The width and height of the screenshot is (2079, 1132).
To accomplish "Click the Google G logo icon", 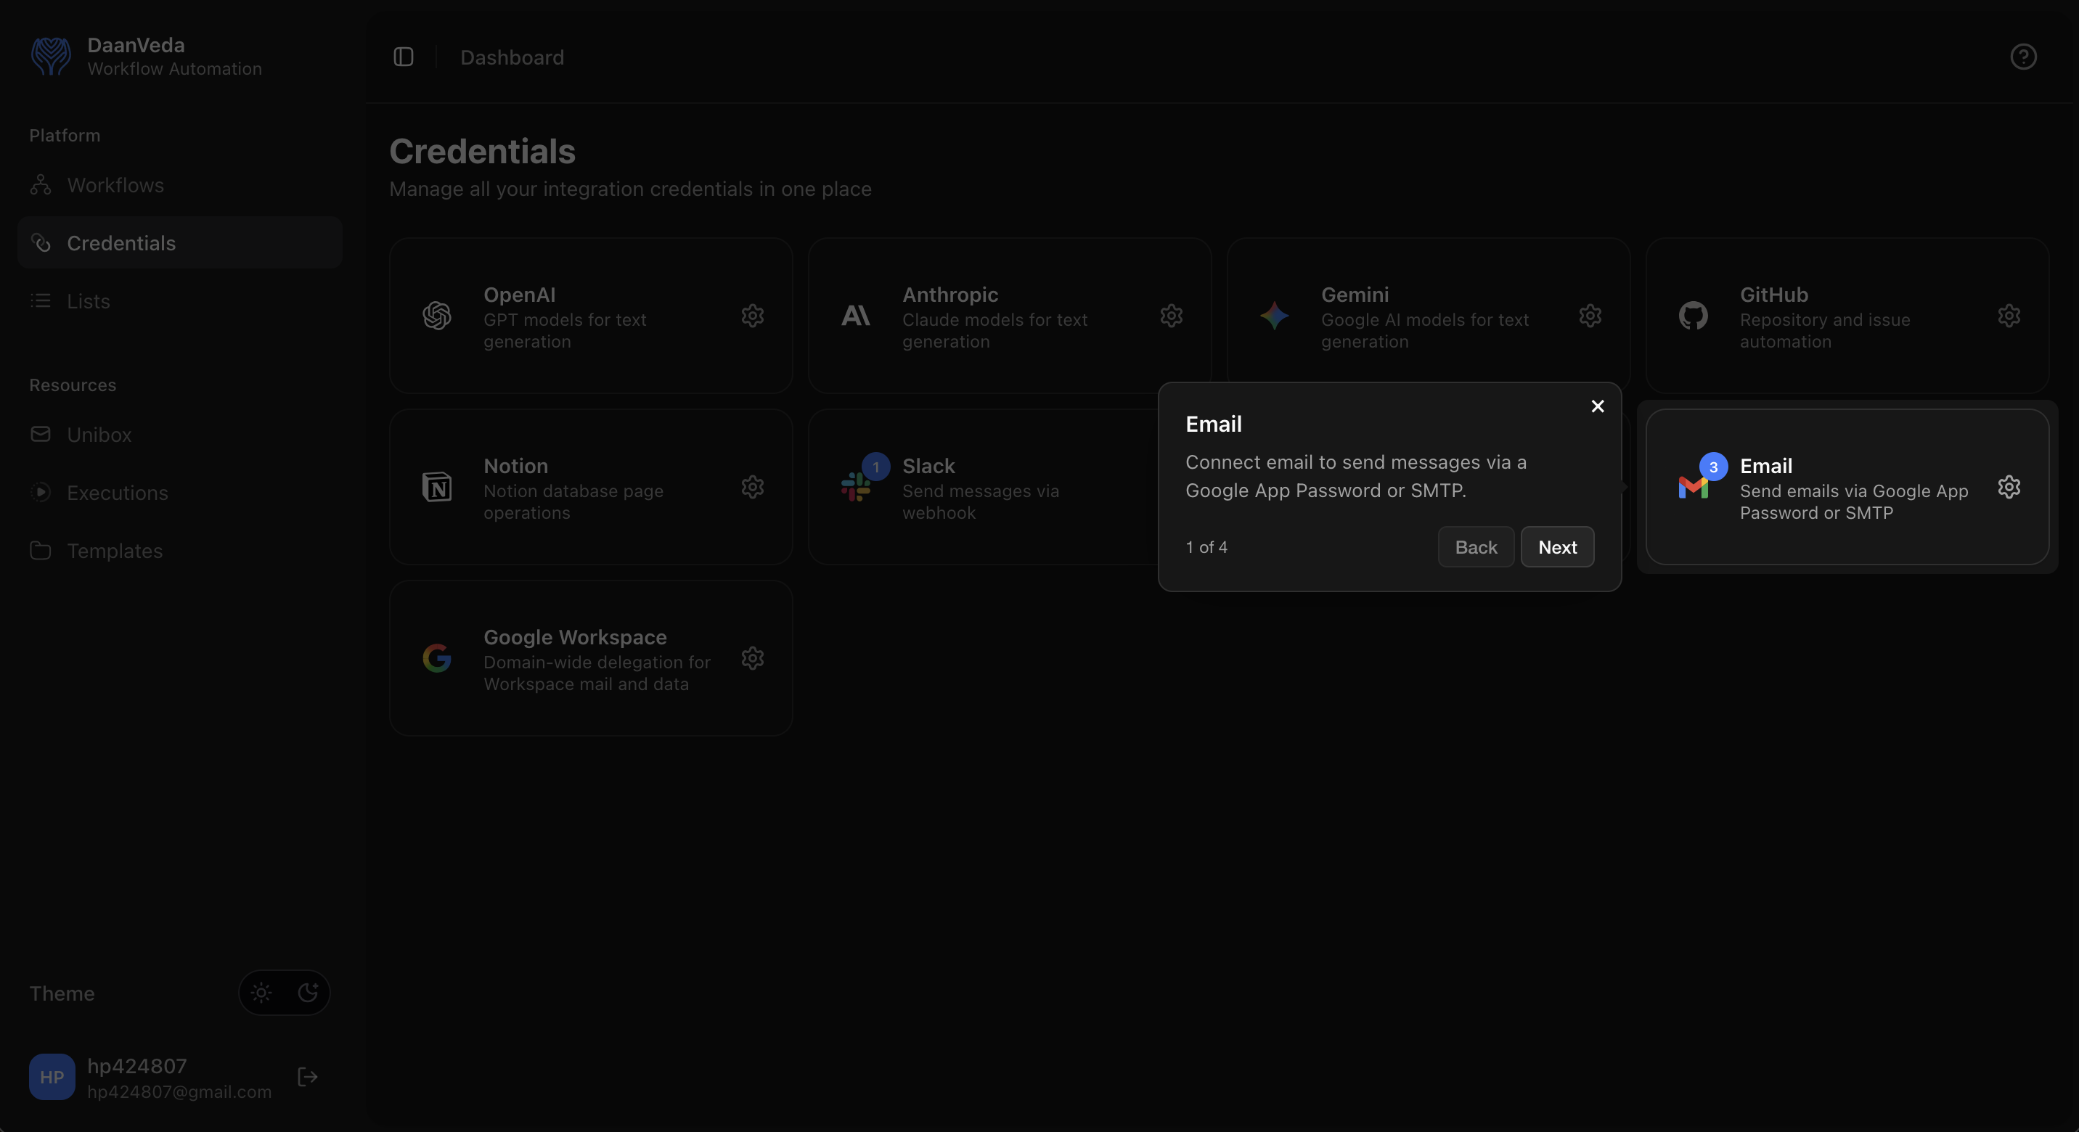I will [436, 657].
